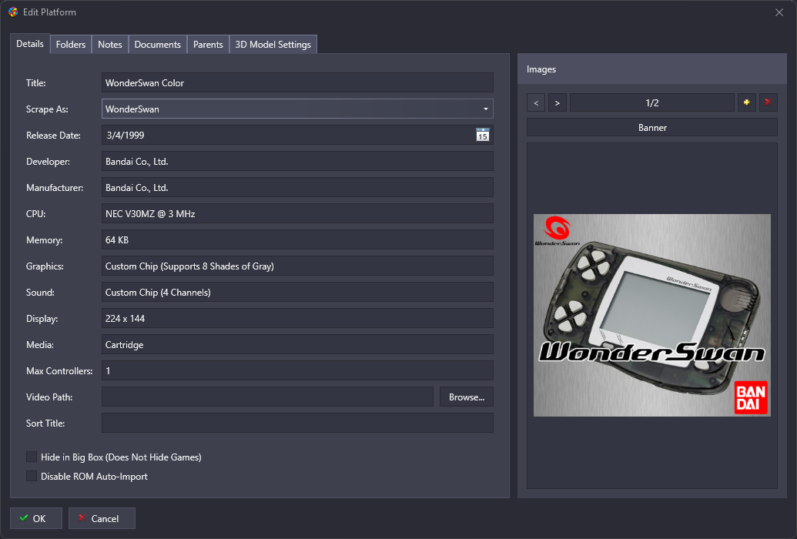Switch to the Folders tab

pyautogui.click(x=71, y=45)
